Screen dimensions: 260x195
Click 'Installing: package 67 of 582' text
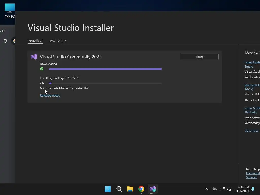(59, 78)
